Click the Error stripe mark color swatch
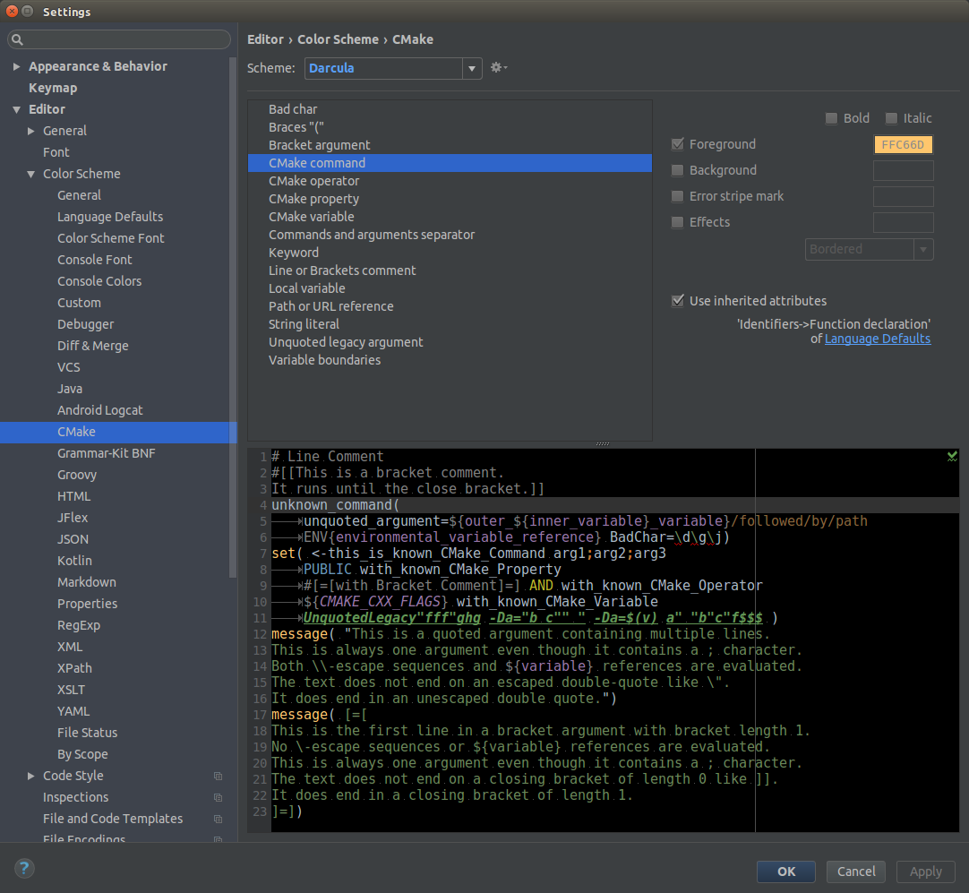Viewport: 969px width, 893px height. (x=903, y=196)
